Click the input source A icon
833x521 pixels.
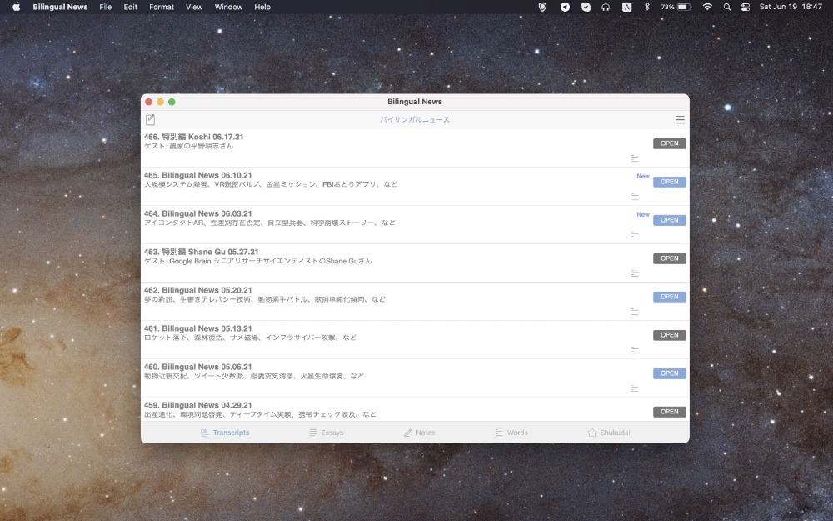pos(627,7)
